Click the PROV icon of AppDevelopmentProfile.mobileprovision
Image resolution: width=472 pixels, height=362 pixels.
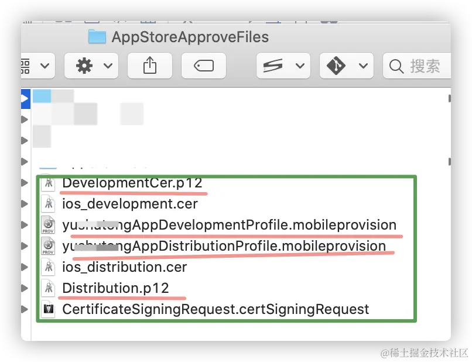point(48,225)
